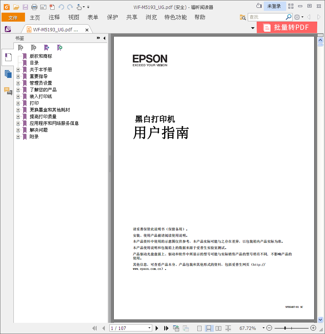Viewport: 325px width, 334px height.
Task: Click in the 查找 search field
Action: (266, 17)
